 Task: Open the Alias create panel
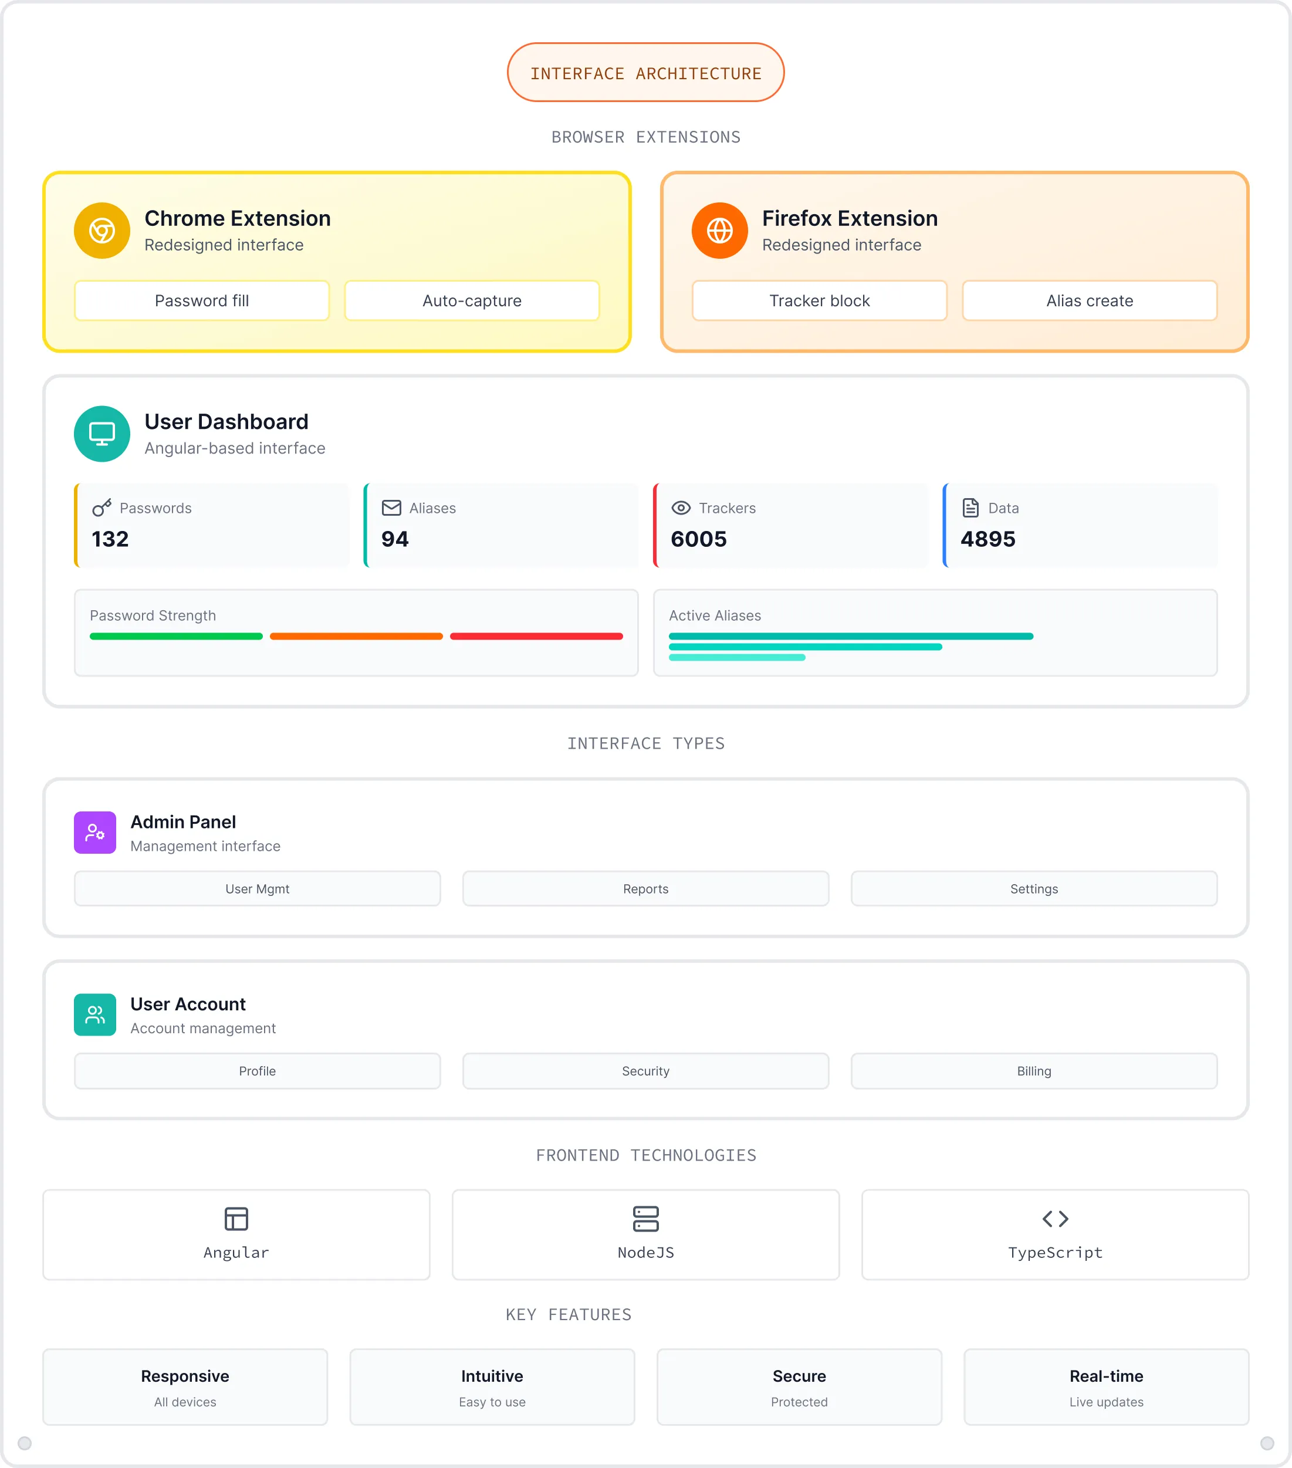(1089, 301)
